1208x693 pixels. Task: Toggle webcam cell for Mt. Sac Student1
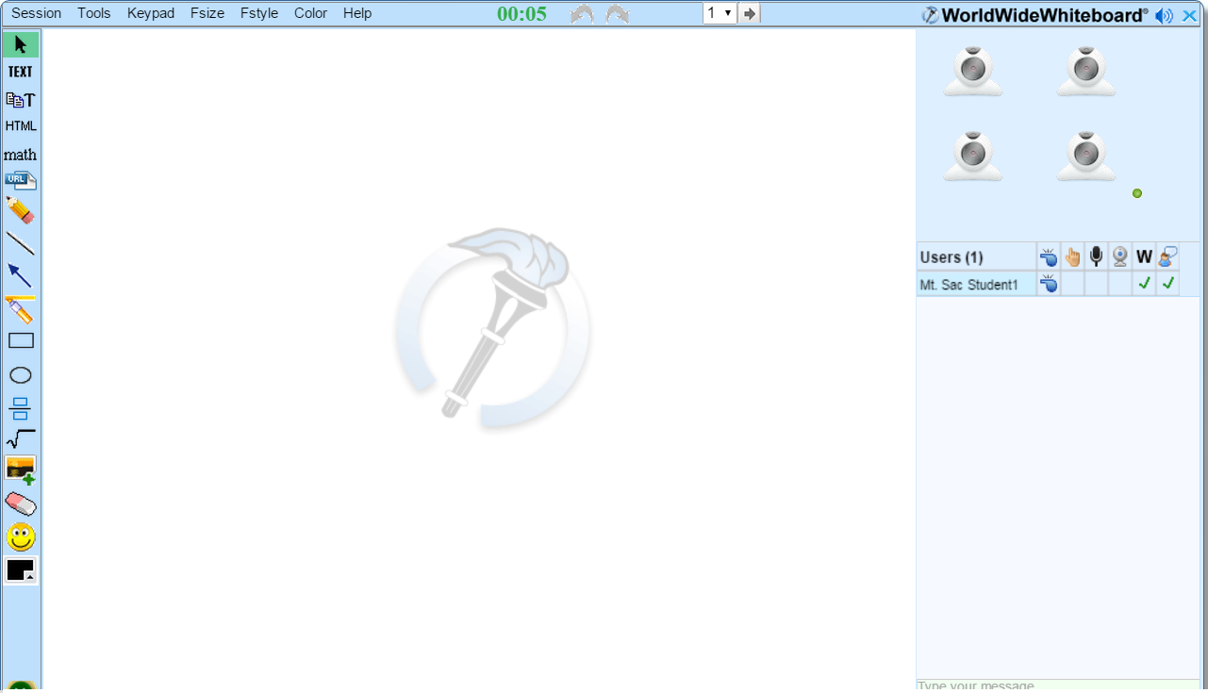click(x=1119, y=284)
